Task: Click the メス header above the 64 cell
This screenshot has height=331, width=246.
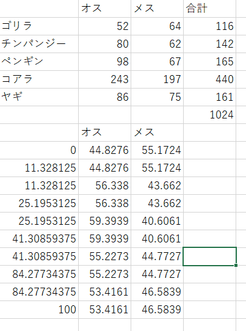Action: click(x=157, y=9)
